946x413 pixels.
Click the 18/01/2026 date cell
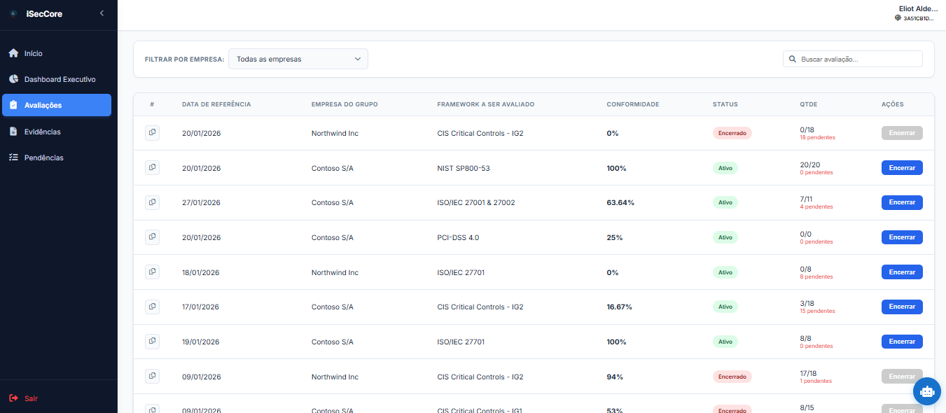(201, 272)
